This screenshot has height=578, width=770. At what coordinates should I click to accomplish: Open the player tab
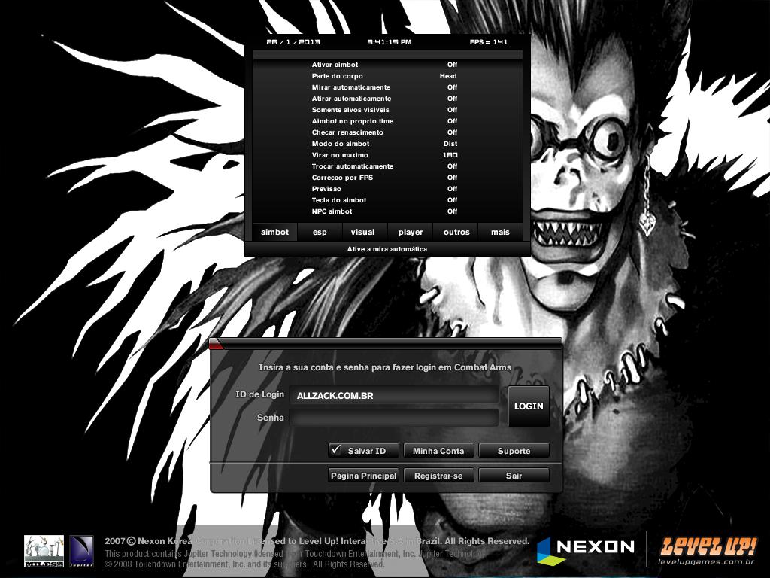tap(411, 232)
